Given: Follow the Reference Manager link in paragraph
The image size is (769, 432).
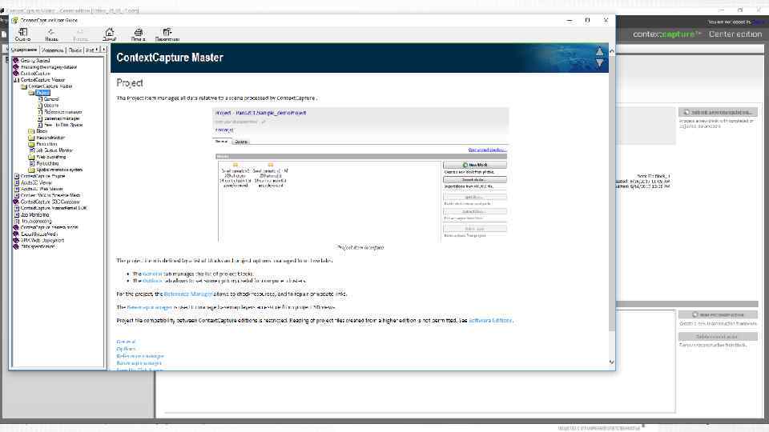Looking at the screenshot, I should [x=187, y=294].
